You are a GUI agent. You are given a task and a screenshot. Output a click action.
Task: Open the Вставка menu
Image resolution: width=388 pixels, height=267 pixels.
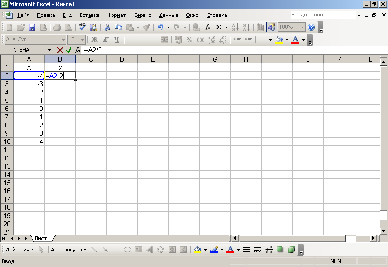click(x=90, y=15)
